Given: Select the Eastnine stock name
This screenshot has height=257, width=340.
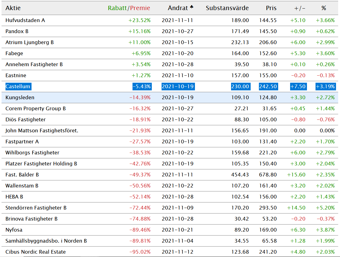Looking at the screenshot, I should tap(16, 76).
